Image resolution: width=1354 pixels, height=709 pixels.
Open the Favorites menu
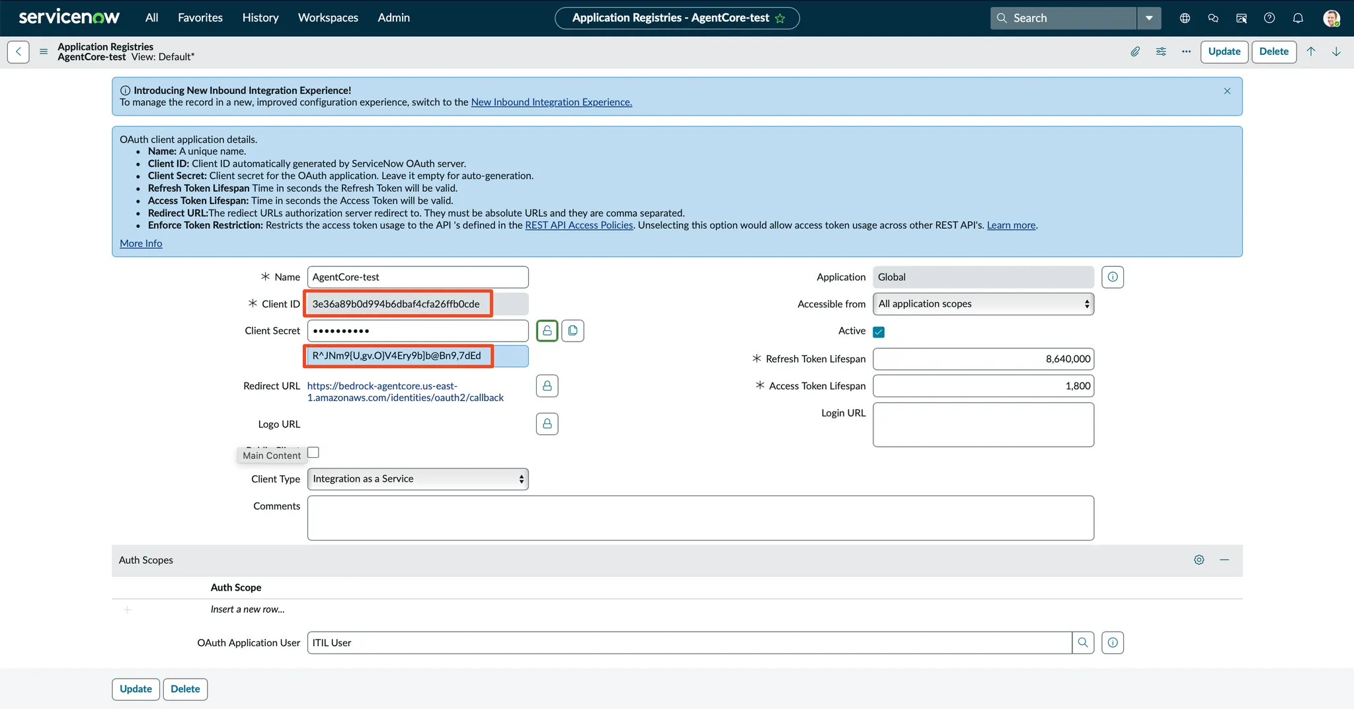click(x=200, y=18)
